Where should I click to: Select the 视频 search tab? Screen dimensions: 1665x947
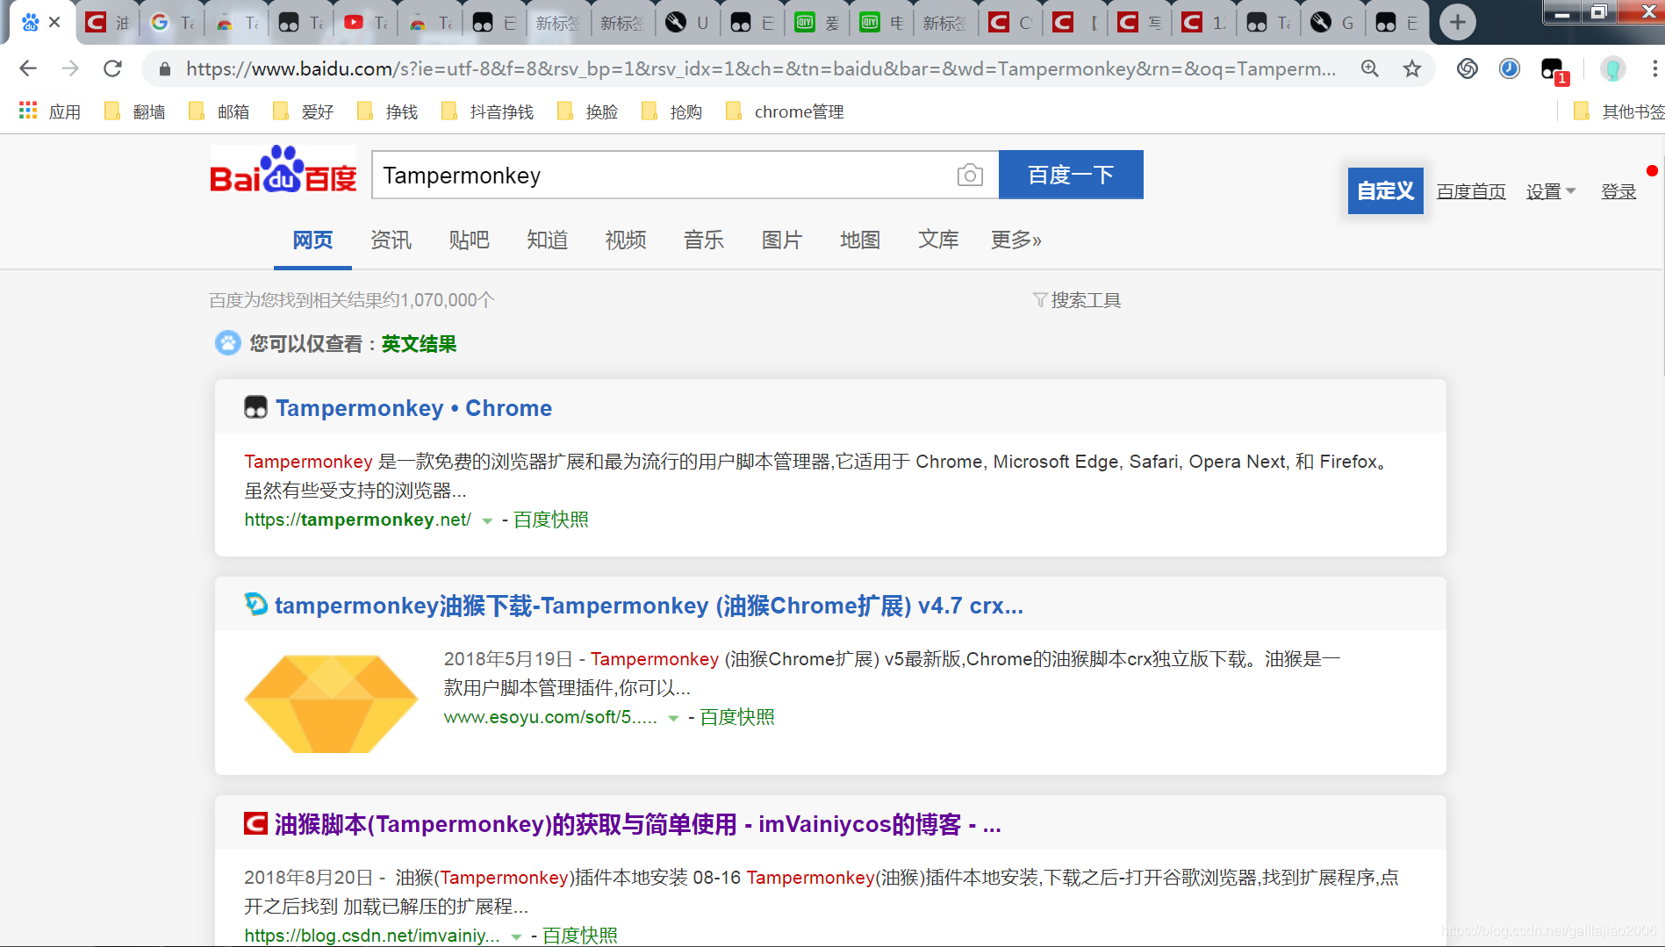[625, 240]
